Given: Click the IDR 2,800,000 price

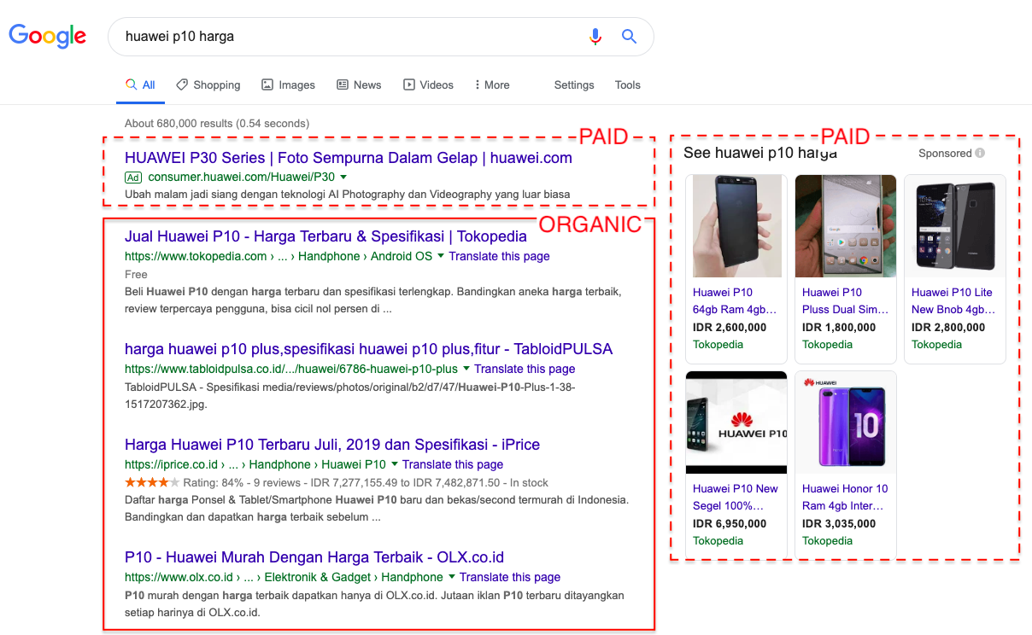Looking at the screenshot, I should 948,328.
